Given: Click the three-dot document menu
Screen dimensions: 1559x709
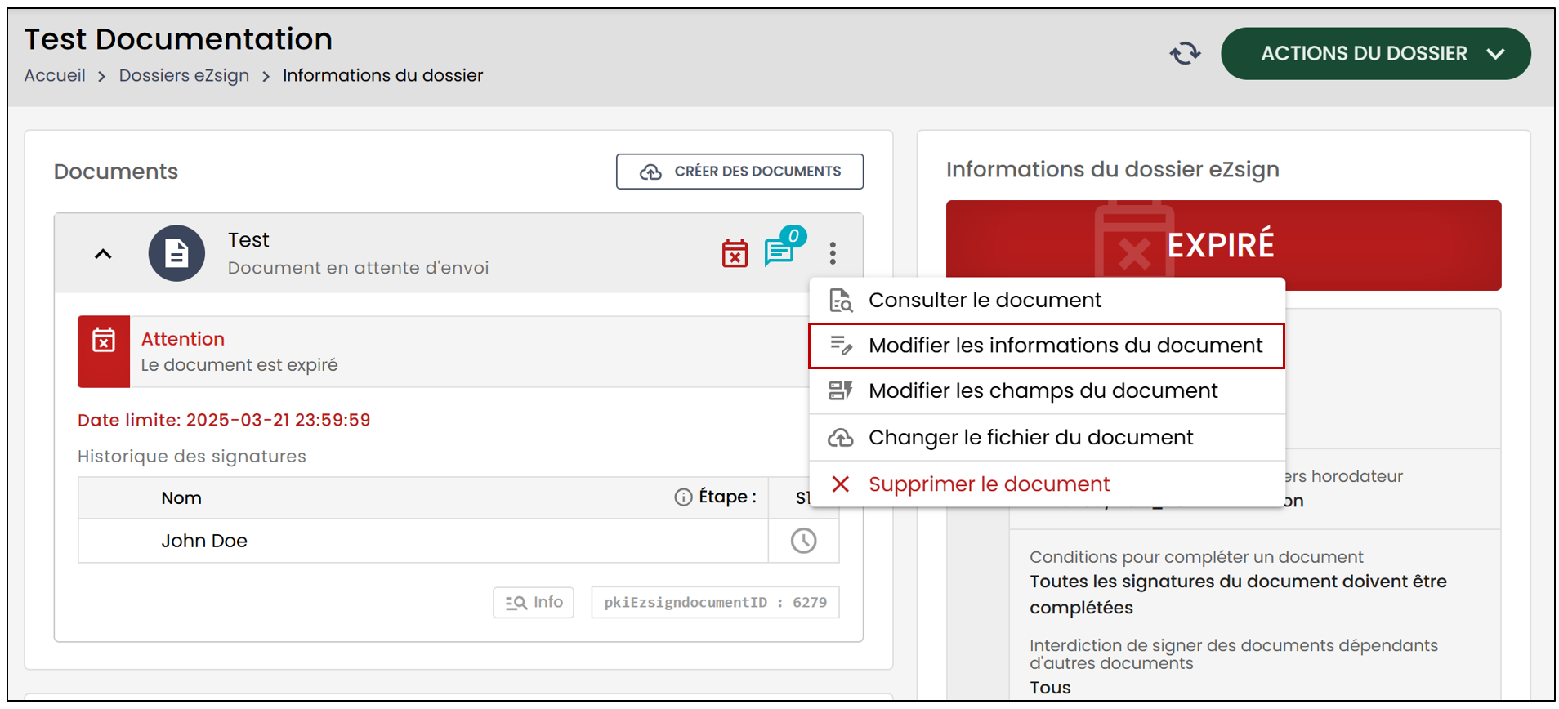Looking at the screenshot, I should [x=833, y=253].
